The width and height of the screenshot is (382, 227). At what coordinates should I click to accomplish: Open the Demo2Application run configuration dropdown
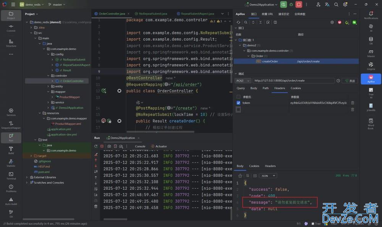tap(261, 5)
